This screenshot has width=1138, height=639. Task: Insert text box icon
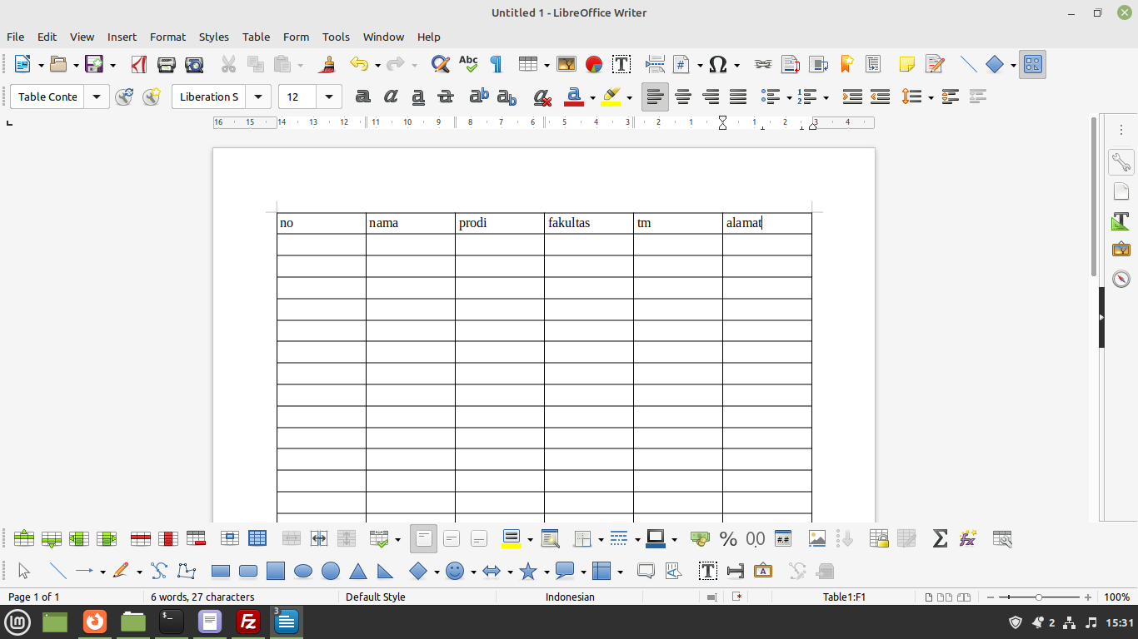621,64
